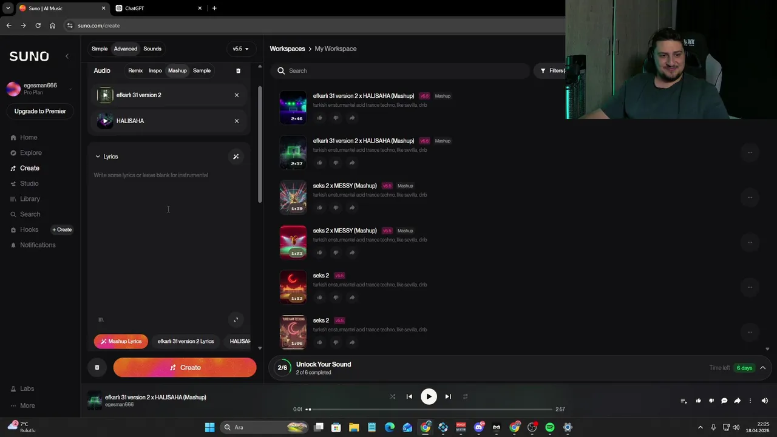The image size is (777, 437).
Task: Click the + Create button beside Hooks
Action: click(62, 229)
